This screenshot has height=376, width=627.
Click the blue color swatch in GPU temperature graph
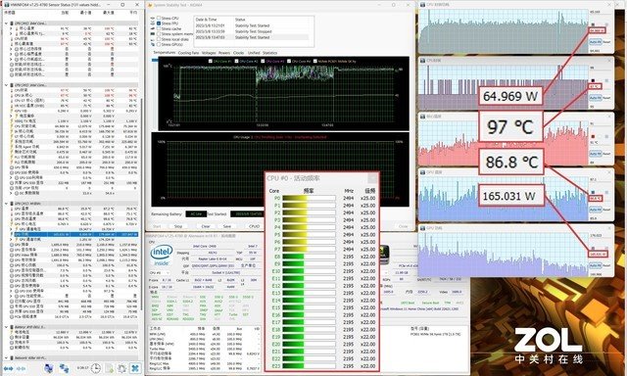click(593, 192)
